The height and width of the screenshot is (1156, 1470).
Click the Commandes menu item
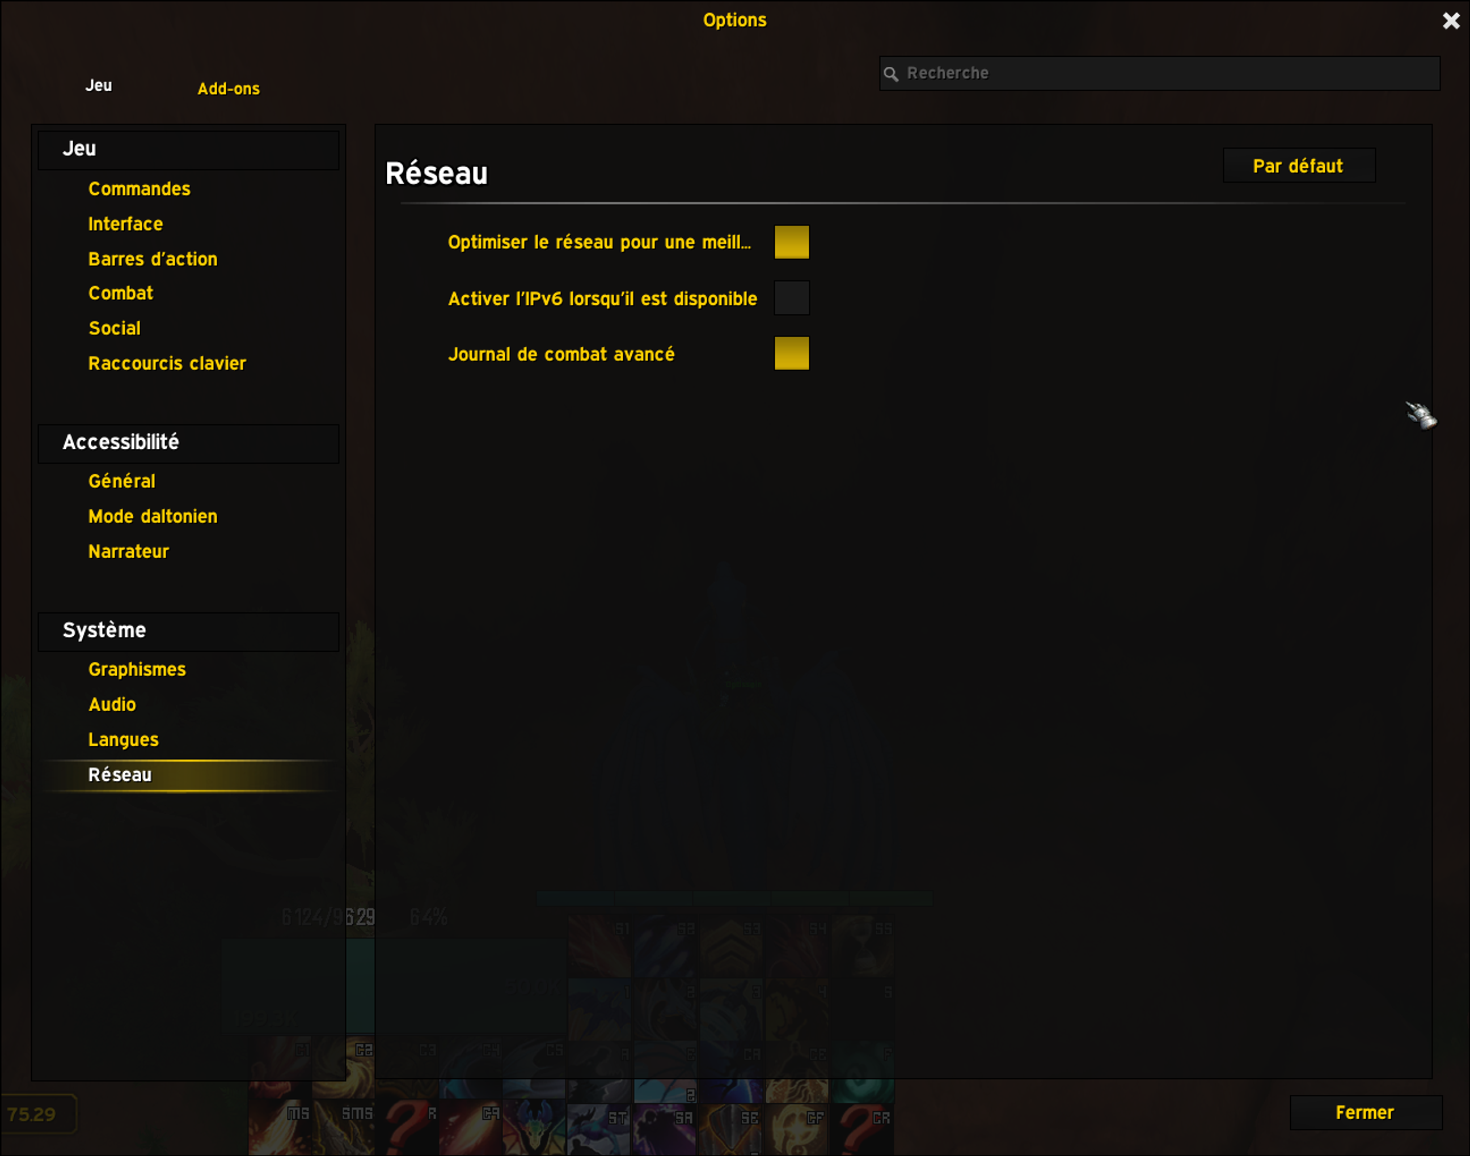(140, 188)
